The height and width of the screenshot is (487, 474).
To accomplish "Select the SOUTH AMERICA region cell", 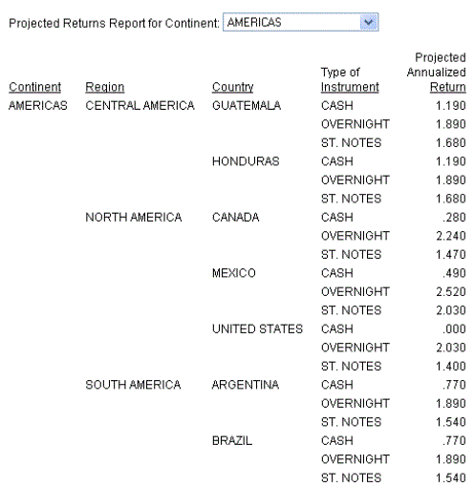I will pos(133,385).
